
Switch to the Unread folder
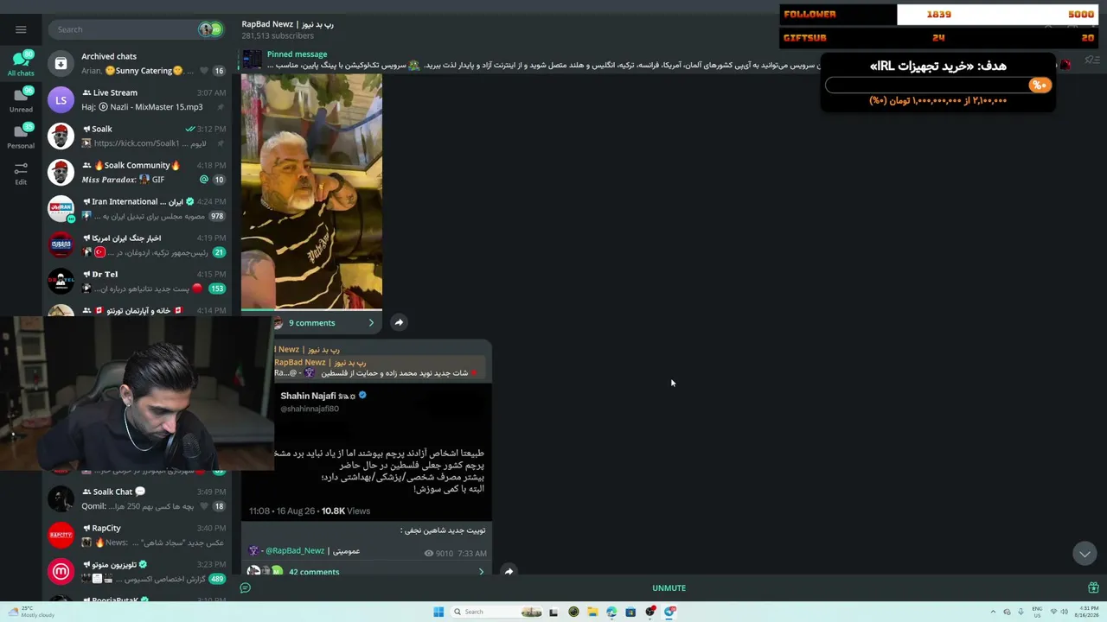click(21, 99)
